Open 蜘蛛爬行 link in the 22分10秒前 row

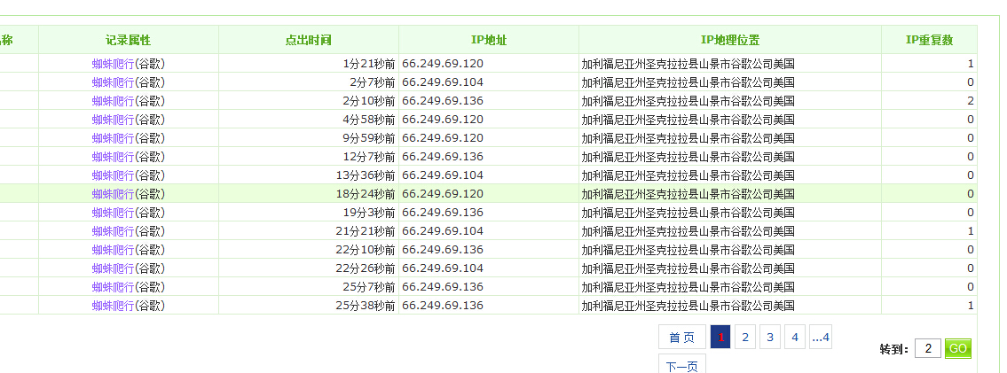coord(113,249)
